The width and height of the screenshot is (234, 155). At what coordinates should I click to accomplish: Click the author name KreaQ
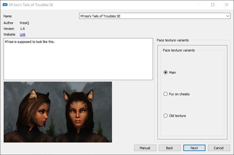(24, 23)
